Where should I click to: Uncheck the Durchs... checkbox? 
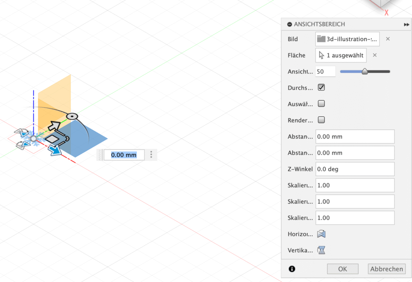(x=321, y=87)
